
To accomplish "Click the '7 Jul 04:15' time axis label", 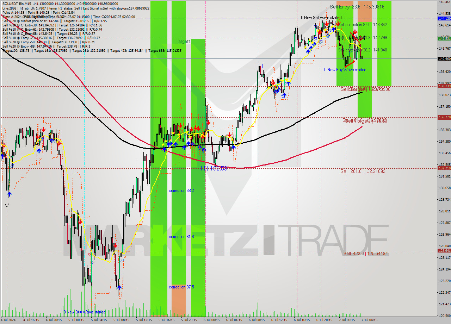I will click(x=369, y=320).
